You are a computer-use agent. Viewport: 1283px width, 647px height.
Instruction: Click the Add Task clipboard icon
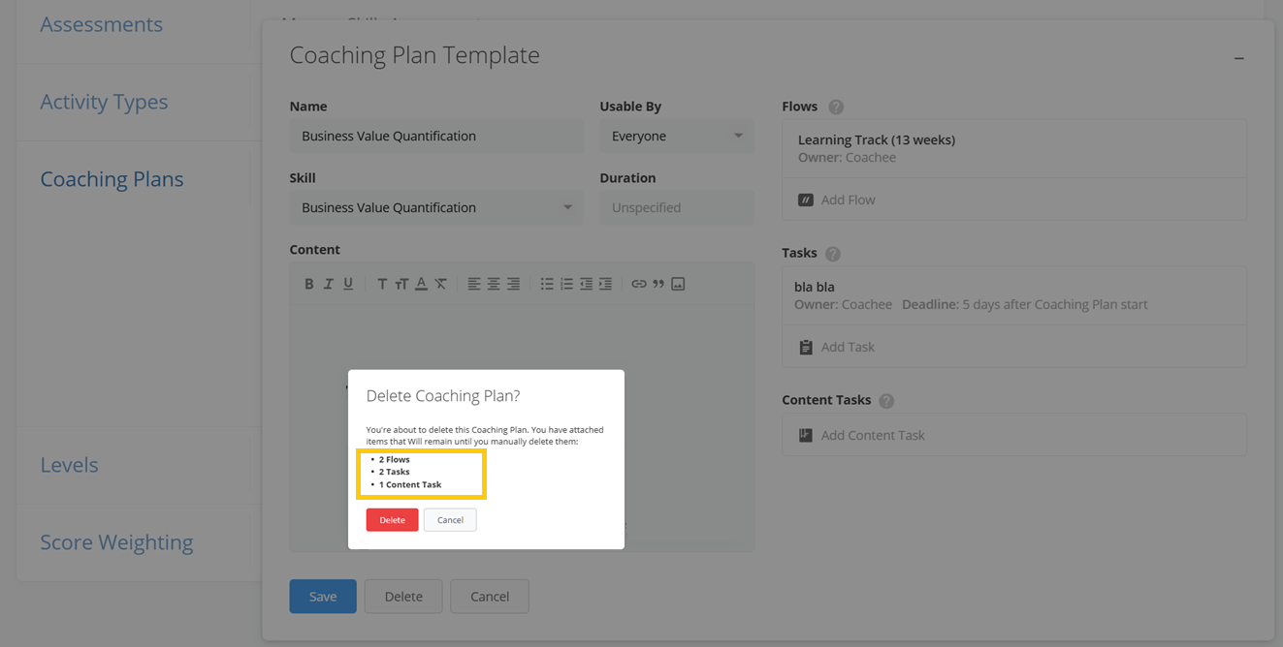coord(805,347)
